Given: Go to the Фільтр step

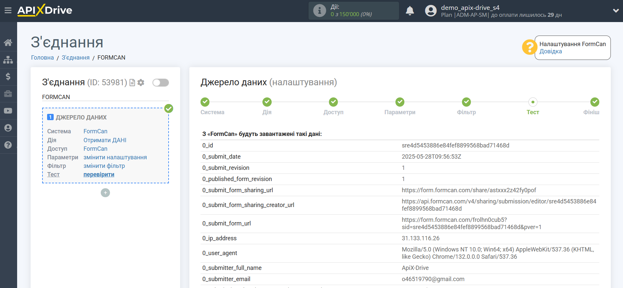Looking at the screenshot, I should [466, 112].
